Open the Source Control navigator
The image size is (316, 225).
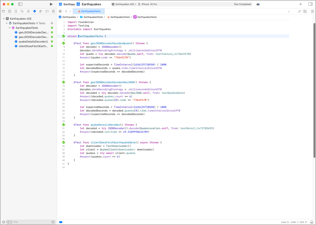10,11
